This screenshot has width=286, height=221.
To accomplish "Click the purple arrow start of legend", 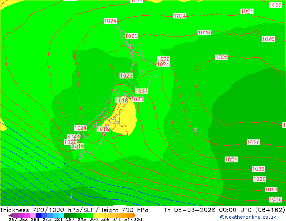I will point(10,215).
